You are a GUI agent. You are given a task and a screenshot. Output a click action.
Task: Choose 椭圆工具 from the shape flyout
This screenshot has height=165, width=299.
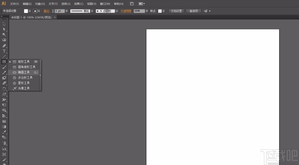tap(24, 72)
